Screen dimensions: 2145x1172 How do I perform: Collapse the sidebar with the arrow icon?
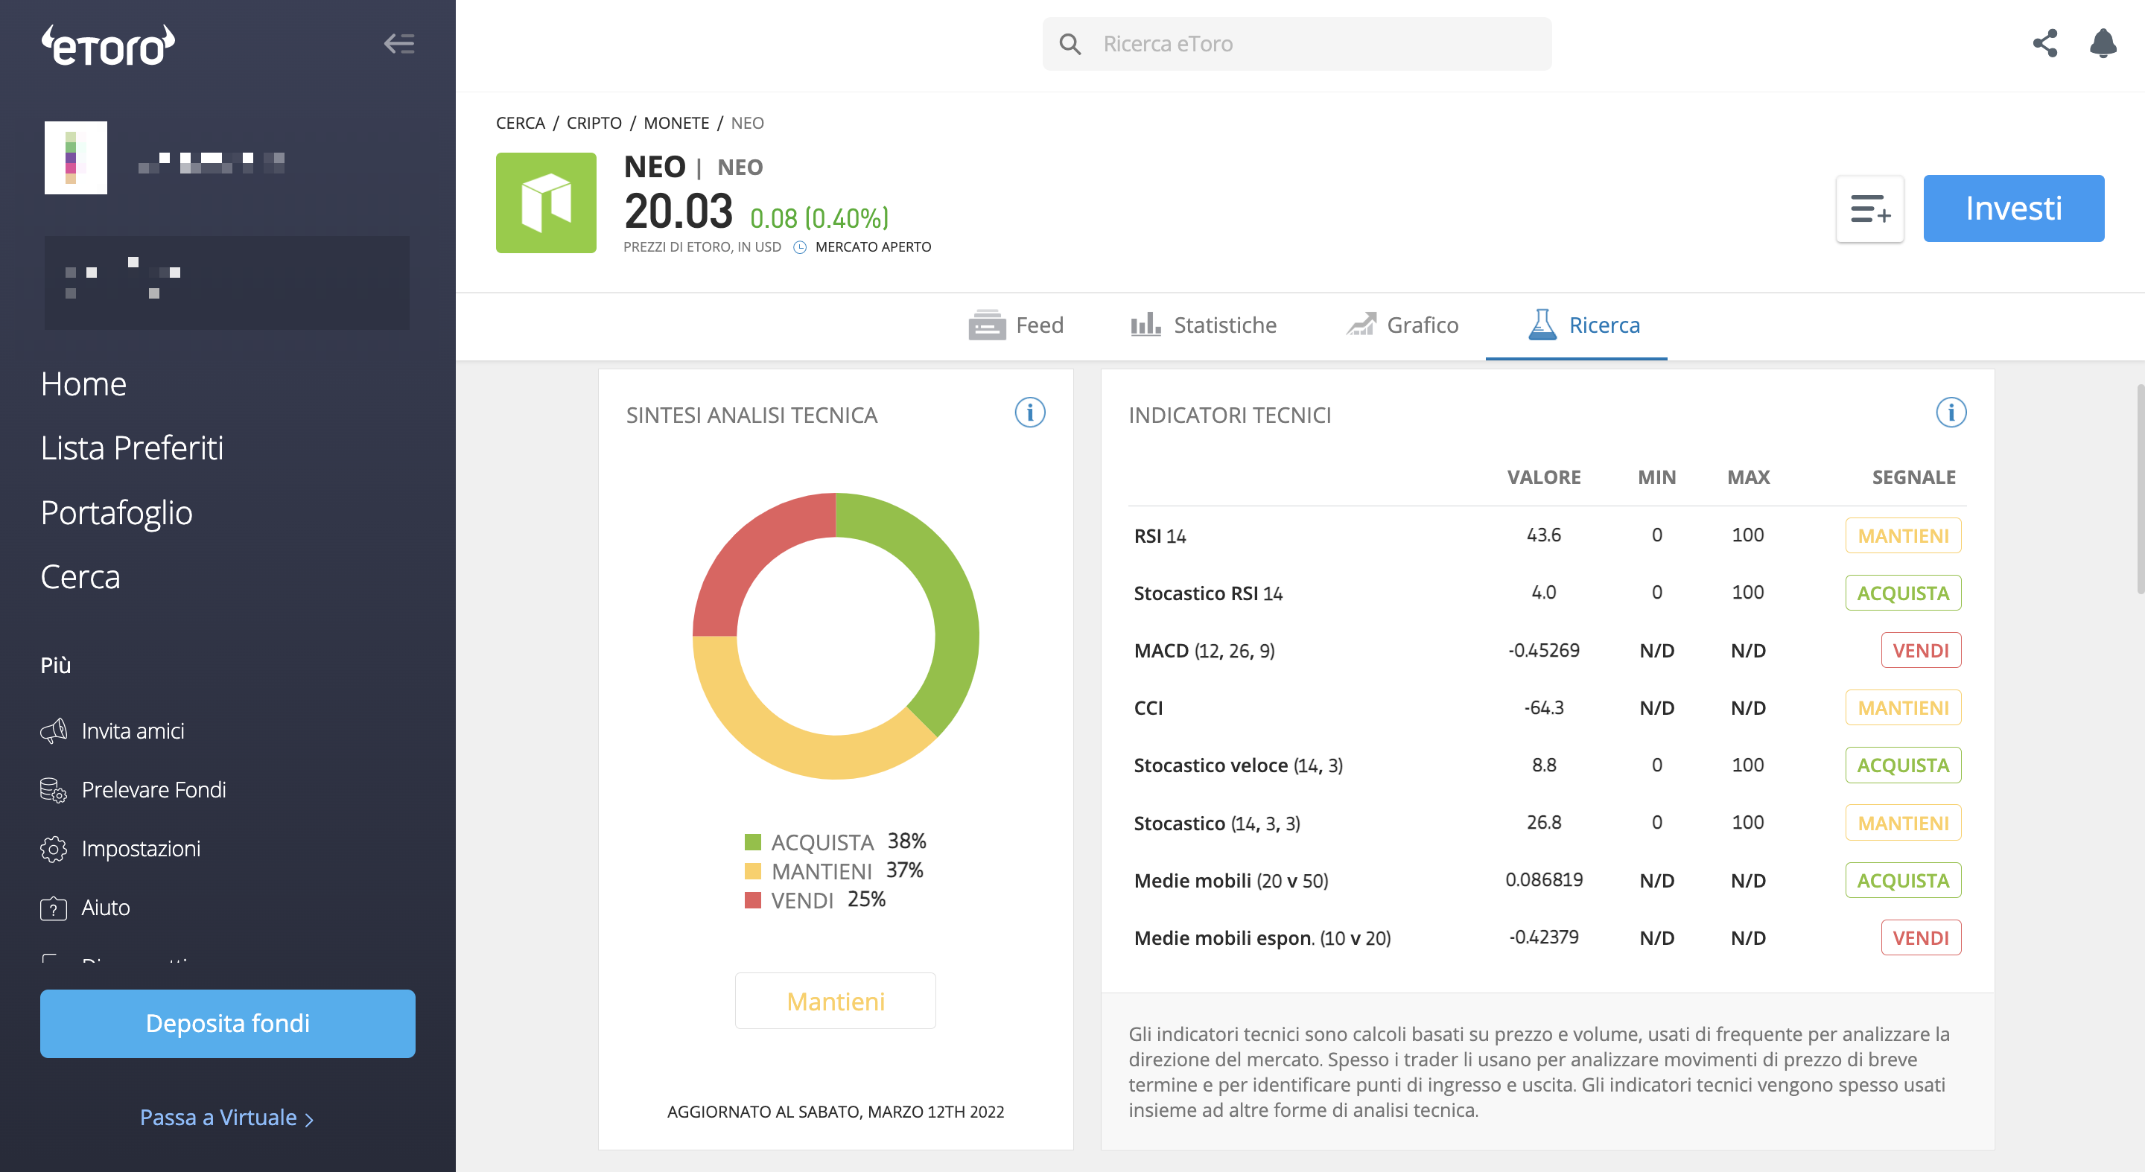click(x=399, y=43)
